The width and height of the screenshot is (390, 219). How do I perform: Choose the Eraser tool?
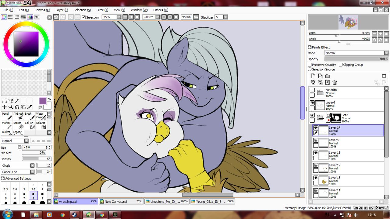point(19,125)
